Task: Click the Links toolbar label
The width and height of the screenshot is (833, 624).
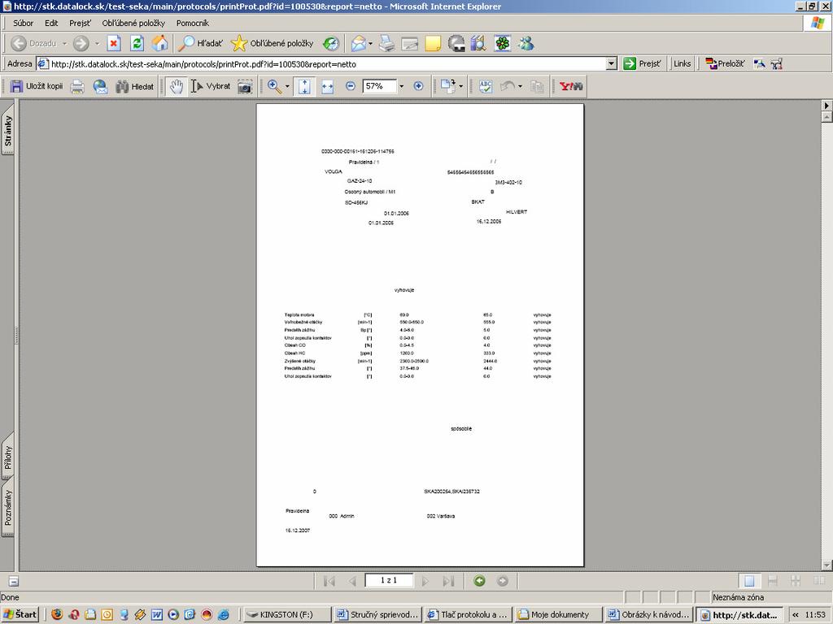Action: tap(683, 63)
